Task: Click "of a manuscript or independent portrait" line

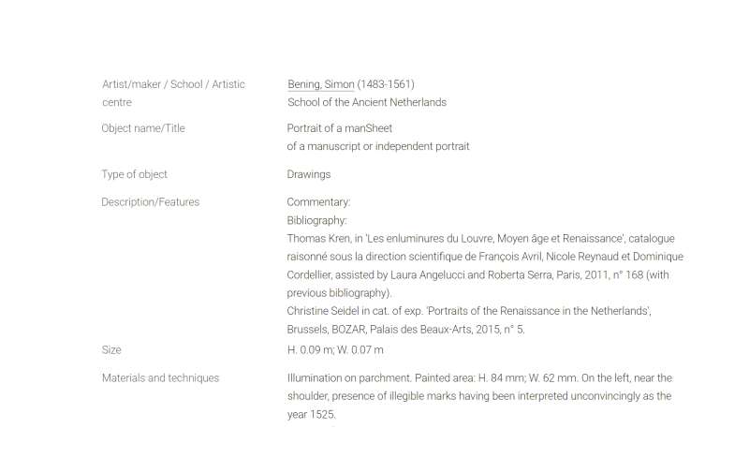Action: 378,146
